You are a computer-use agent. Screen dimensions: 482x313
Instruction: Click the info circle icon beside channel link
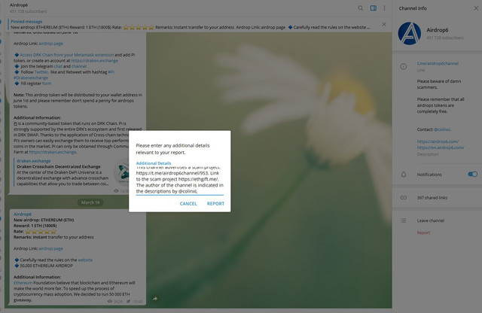[404, 66]
